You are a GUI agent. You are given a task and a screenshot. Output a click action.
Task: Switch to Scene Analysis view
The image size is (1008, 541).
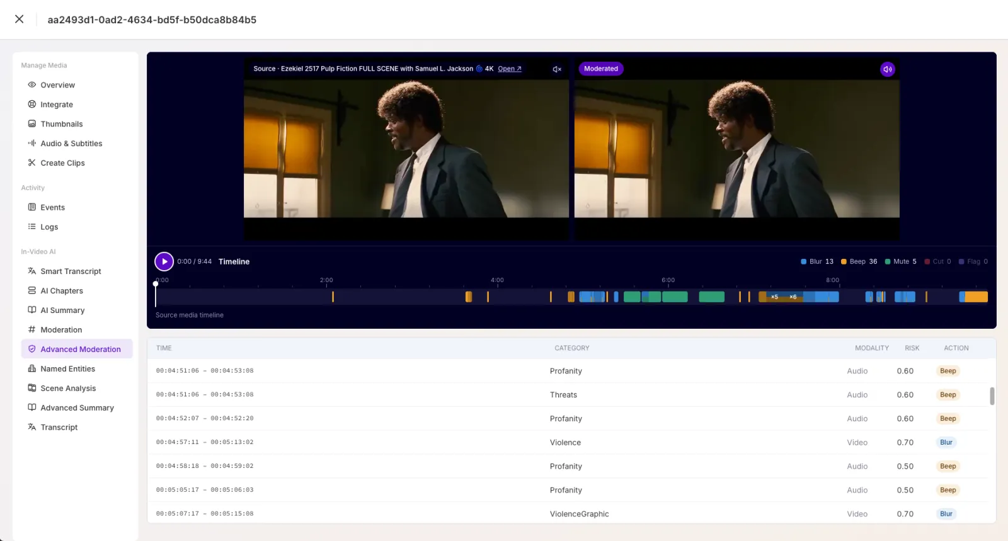tap(68, 389)
